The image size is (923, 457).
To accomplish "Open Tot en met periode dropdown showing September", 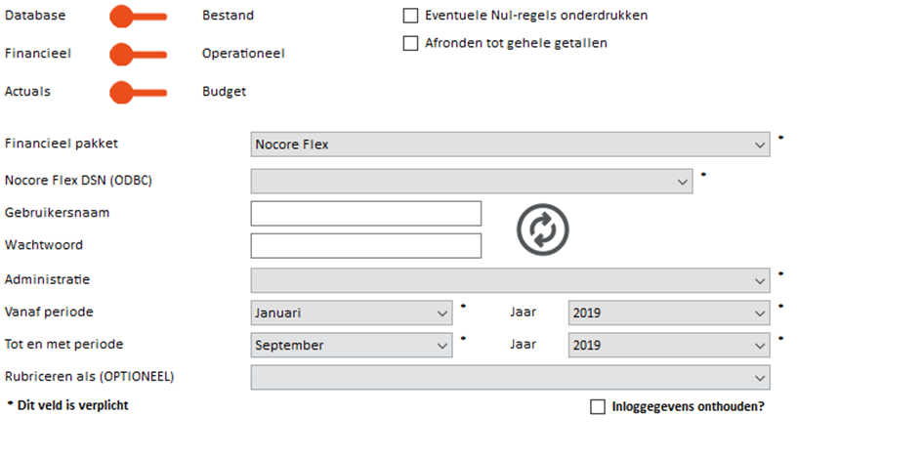I will 352,346.
